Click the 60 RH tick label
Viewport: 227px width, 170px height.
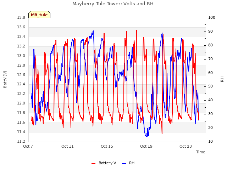coord(210,73)
